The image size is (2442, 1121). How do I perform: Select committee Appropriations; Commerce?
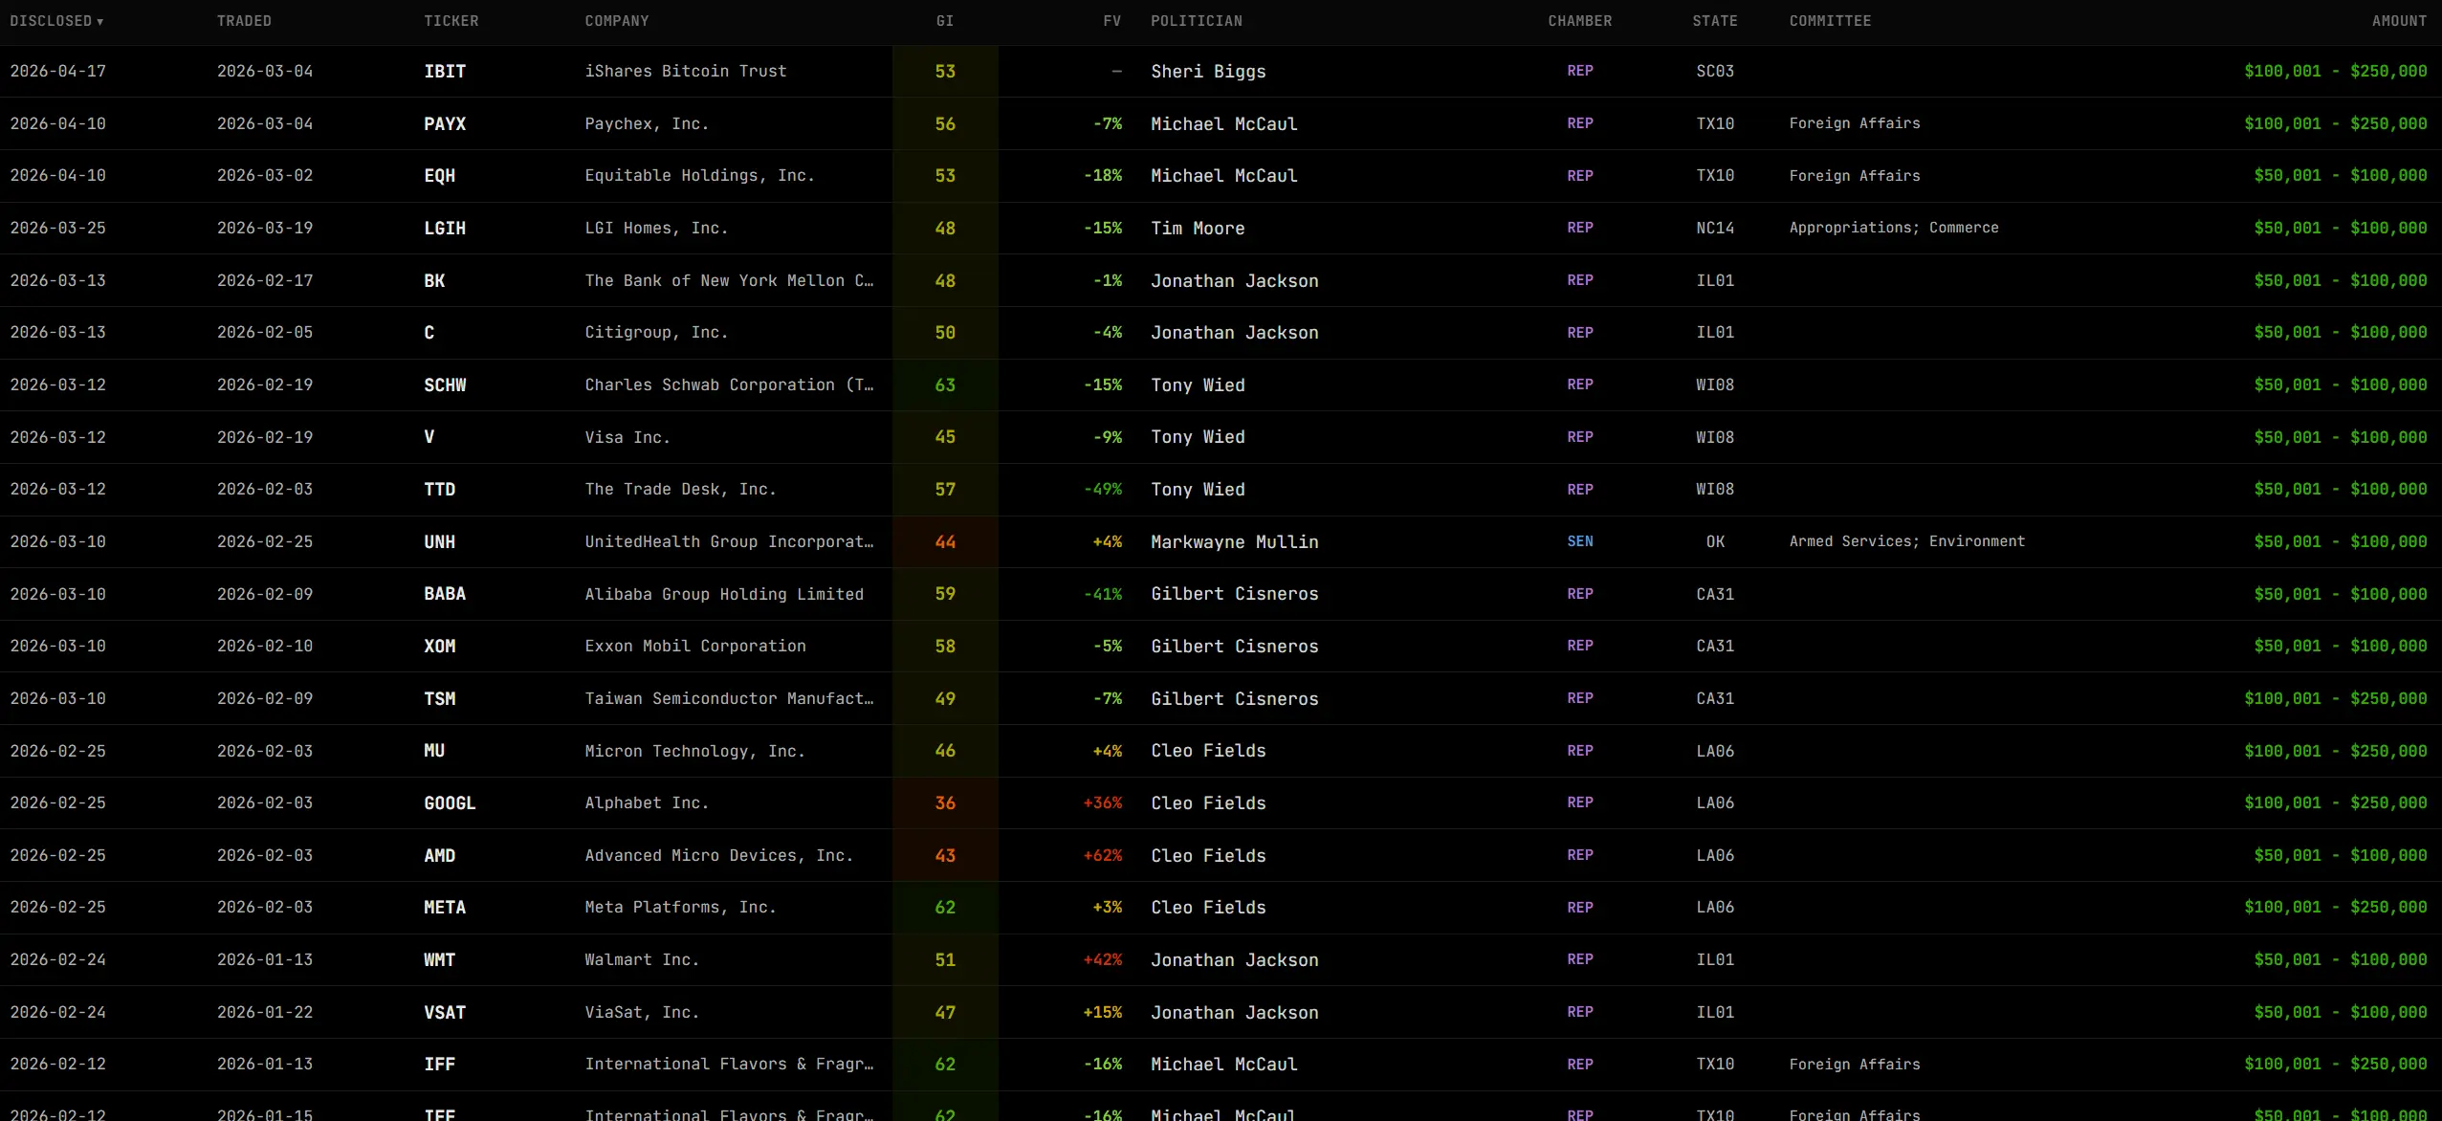click(x=1894, y=228)
